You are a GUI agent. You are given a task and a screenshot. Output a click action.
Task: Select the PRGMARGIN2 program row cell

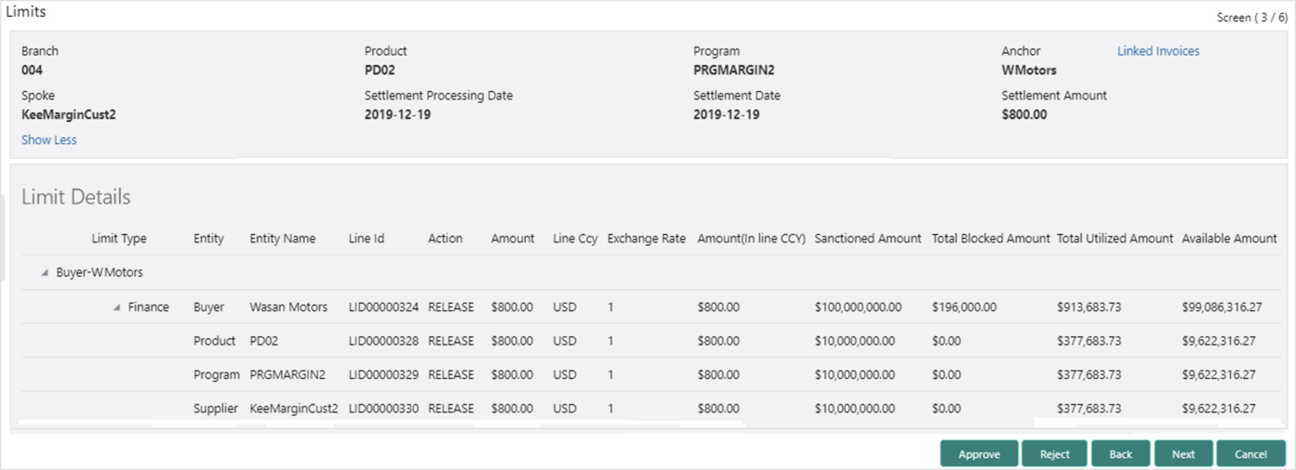287,375
